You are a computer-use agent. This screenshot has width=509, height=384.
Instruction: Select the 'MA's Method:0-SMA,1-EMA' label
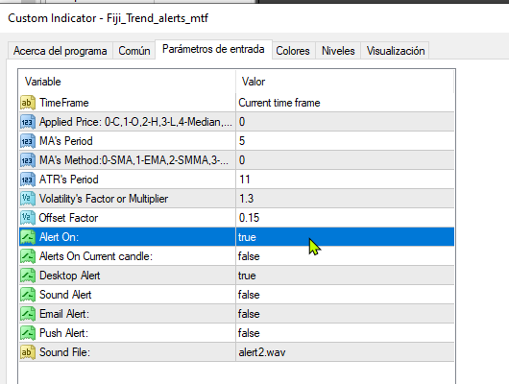[x=133, y=160]
